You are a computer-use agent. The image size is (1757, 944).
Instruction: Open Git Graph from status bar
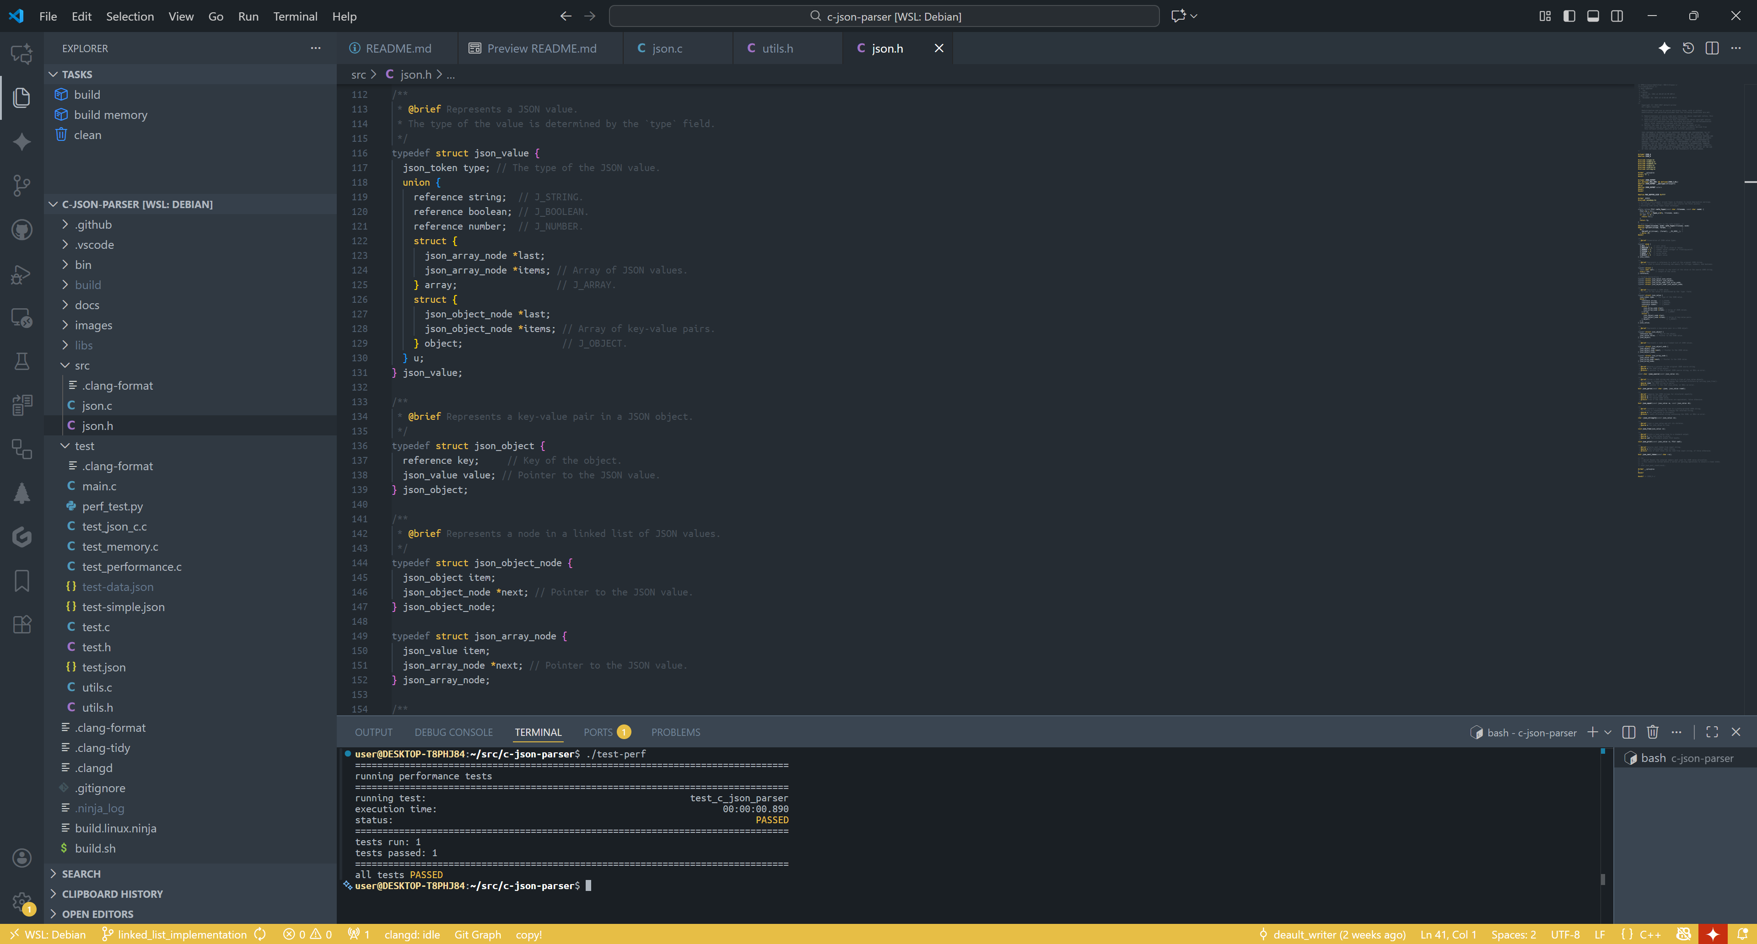(477, 934)
